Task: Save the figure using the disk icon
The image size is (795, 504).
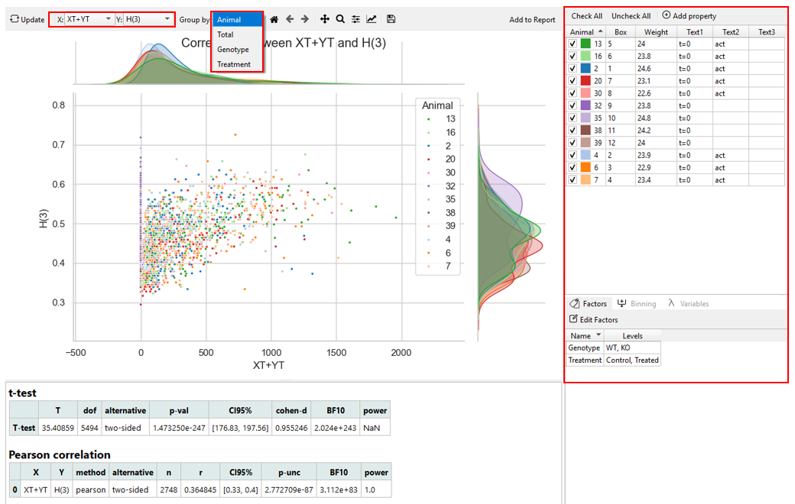Action: click(391, 19)
